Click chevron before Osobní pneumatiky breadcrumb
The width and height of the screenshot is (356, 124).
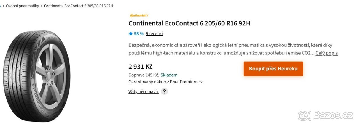coord(4,6)
